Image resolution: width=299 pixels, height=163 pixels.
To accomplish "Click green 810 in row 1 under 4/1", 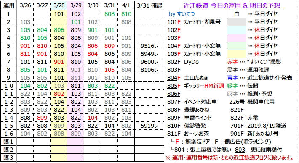I will tap(126, 14).
